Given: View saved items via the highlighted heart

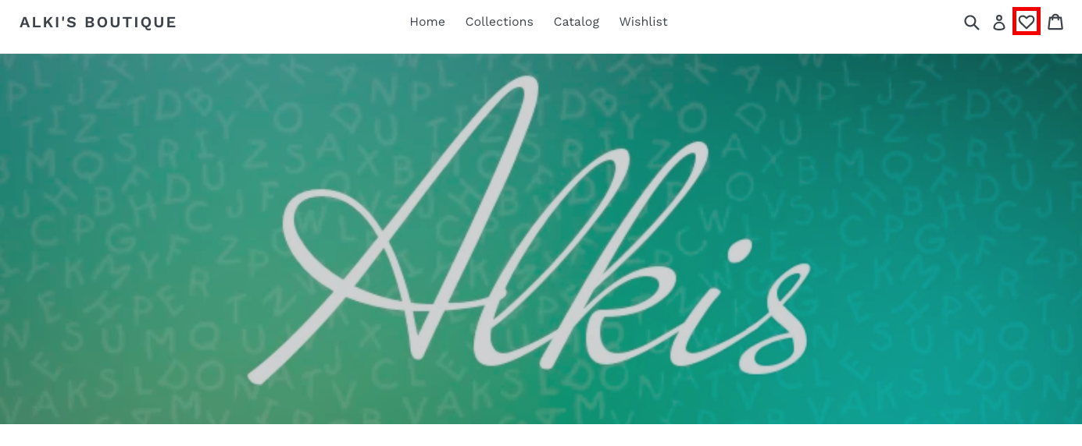Looking at the screenshot, I should pos(1027,22).
